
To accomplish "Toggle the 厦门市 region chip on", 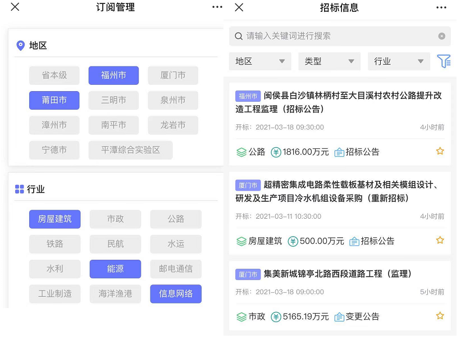I will click(173, 75).
